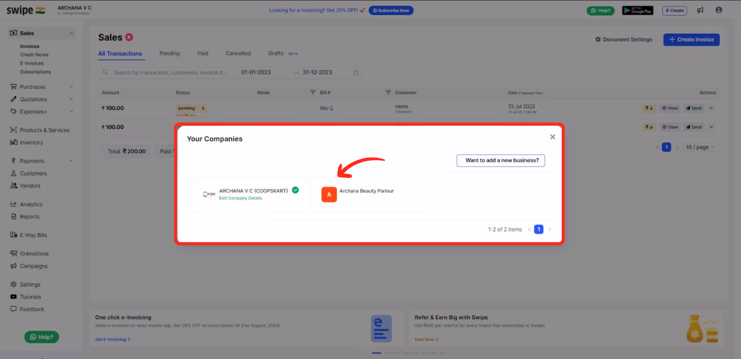Image resolution: width=741 pixels, height=359 pixels.
Task: Open Feedback in sidebar
Action: (27, 309)
